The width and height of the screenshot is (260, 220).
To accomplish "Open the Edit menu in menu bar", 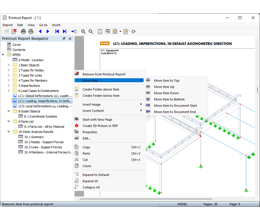I will click(x=20, y=25).
